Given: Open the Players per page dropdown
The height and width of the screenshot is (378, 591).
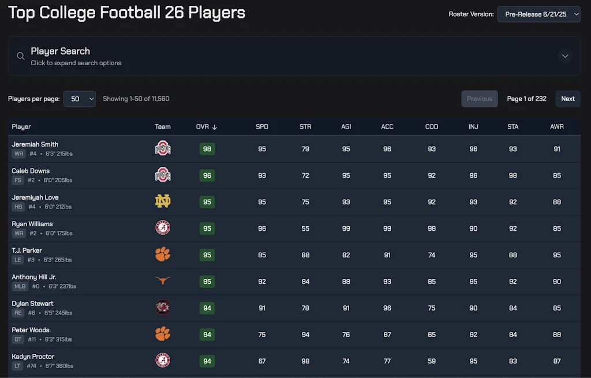Looking at the screenshot, I should (79, 99).
